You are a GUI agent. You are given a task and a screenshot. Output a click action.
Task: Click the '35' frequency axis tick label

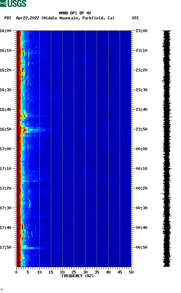click(x=97, y=272)
